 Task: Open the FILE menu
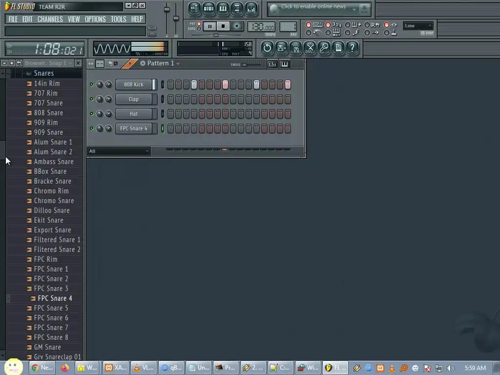point(13,19)
